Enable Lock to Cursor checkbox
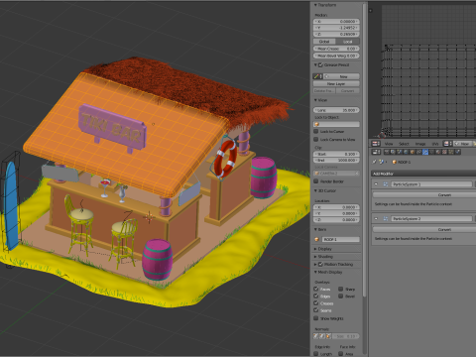The height and width of the screenshot is (357, 476). tap(316, 131)
